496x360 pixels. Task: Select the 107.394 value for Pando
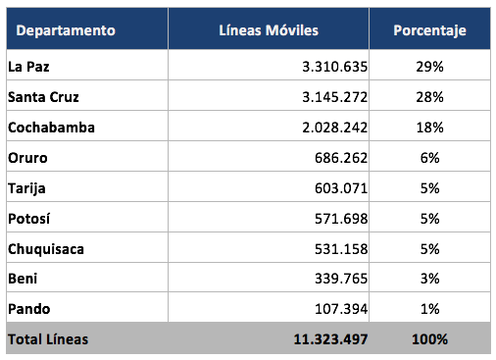(341, 309)
